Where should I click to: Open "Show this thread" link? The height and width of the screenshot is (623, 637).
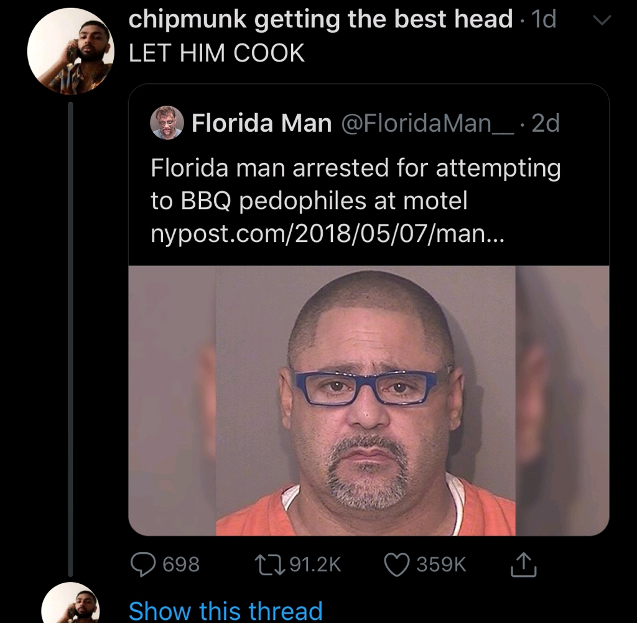pyautogui.click(x=225, y=611)
